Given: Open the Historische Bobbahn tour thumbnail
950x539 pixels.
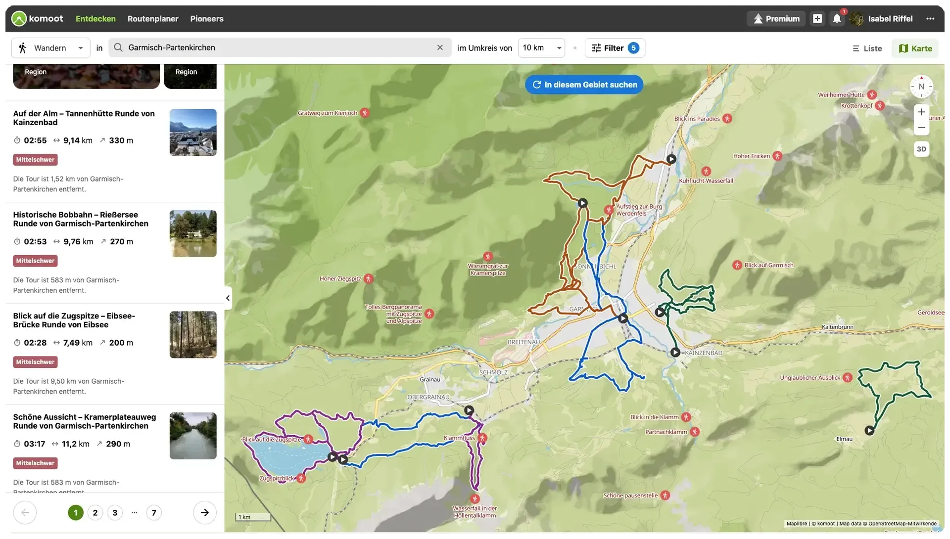Looking at the screenshot, I should (x=193, y=234).
